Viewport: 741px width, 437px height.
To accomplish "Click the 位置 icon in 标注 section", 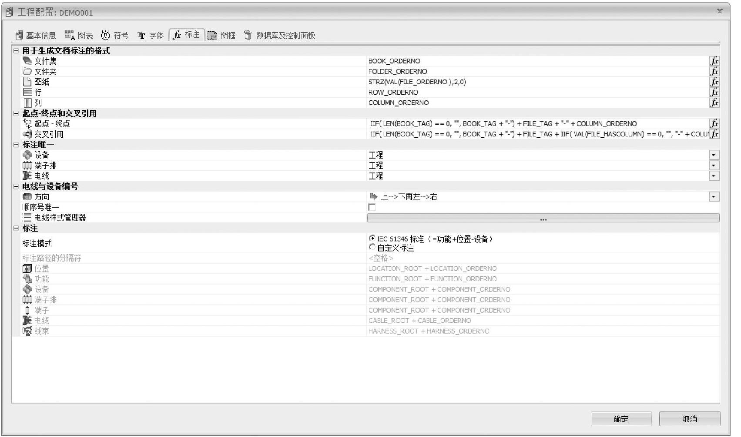I will (27, 268).
